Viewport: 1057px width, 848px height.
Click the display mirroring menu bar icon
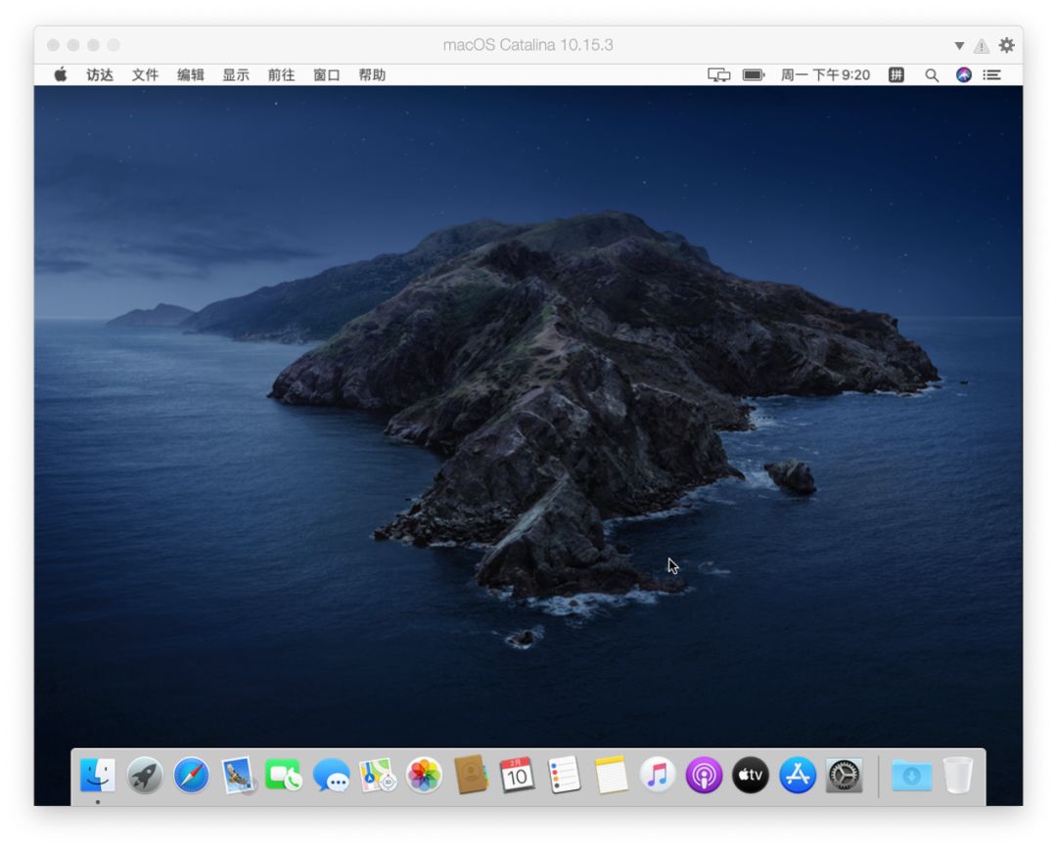click(x=718, y=74)
